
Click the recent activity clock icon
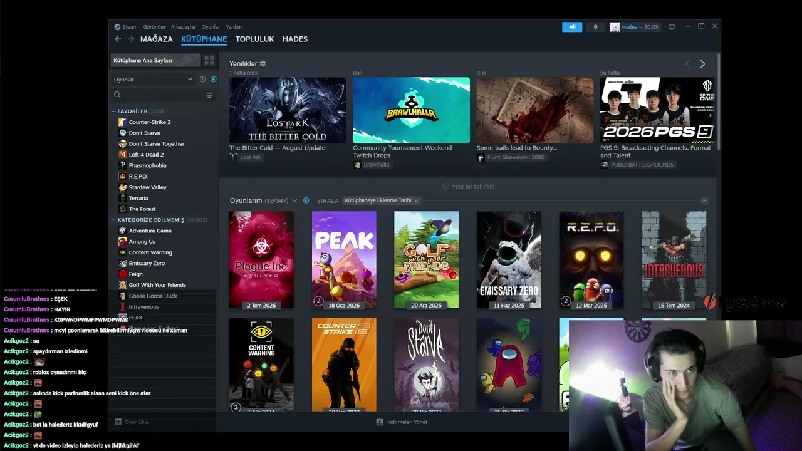click(x=202, y=80)
